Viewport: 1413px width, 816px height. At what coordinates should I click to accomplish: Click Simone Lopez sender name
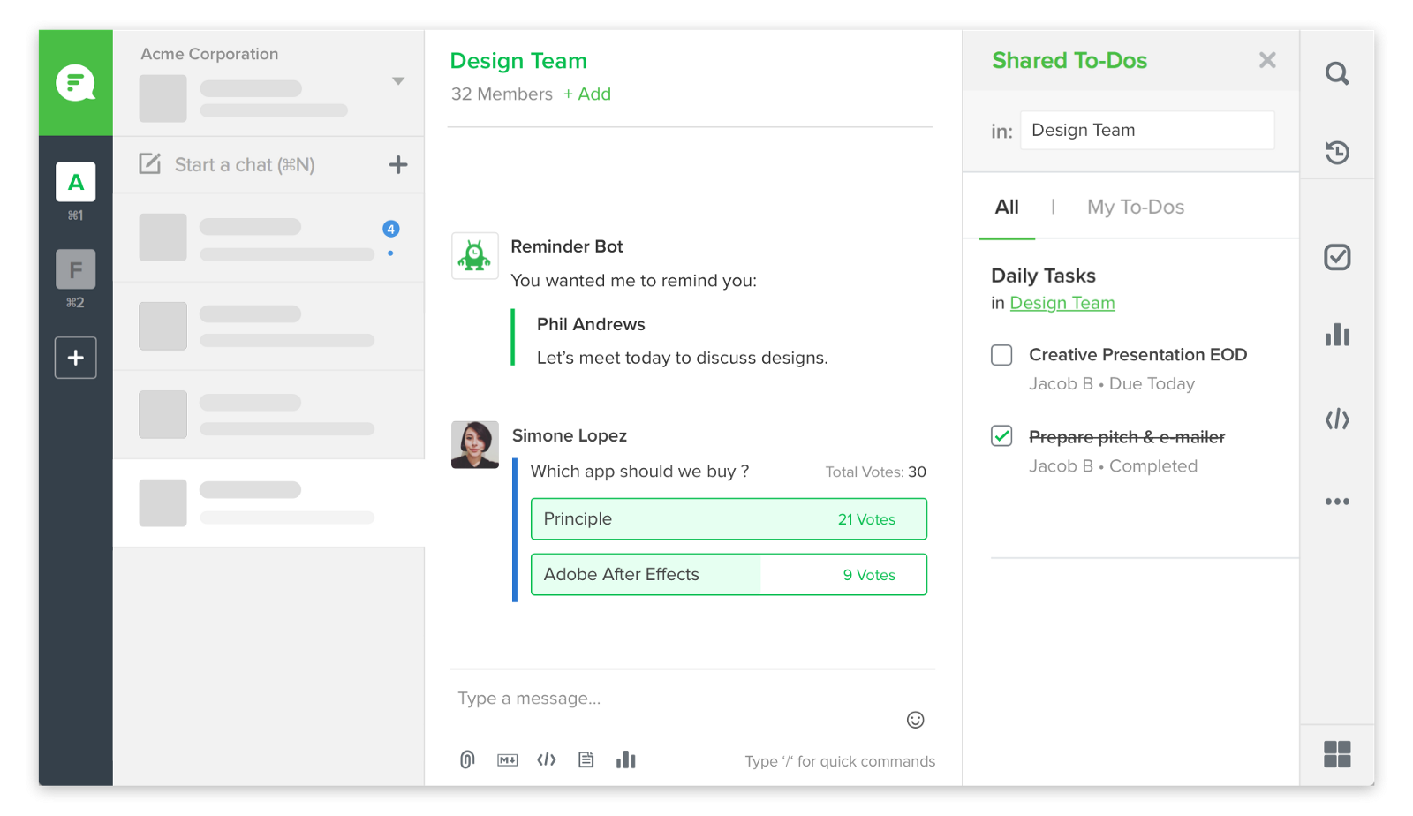pyautogui.click(x=570, y=435)
